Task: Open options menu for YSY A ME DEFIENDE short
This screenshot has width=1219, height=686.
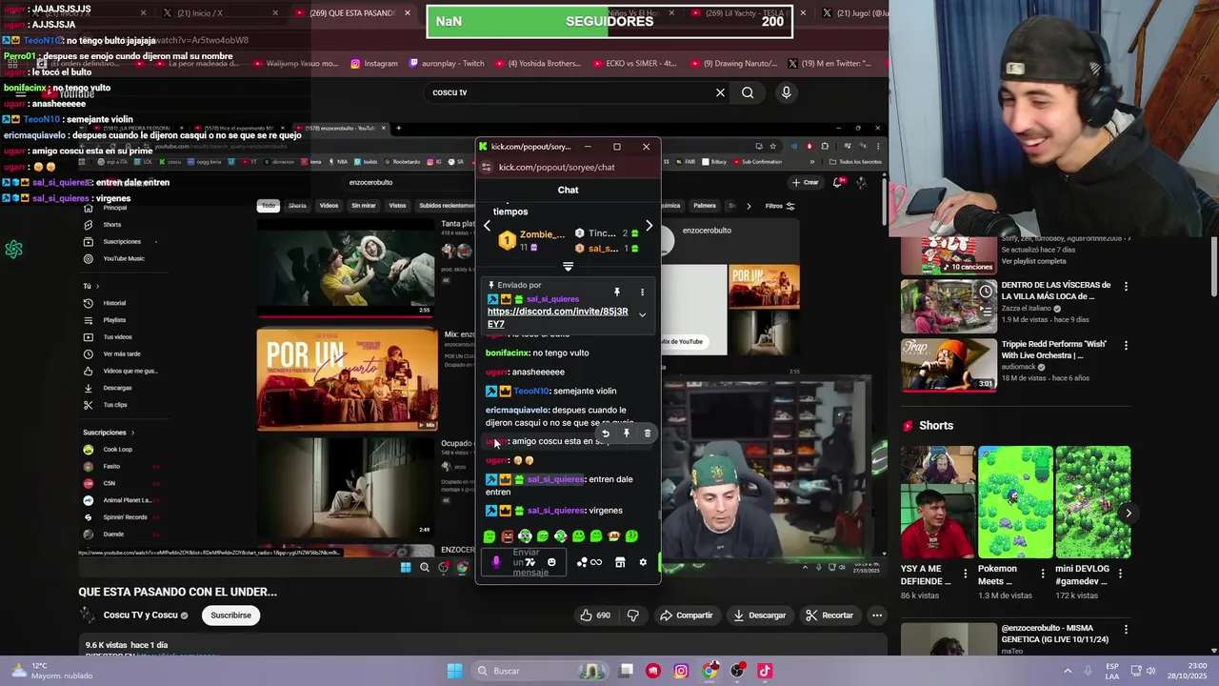Action: 966,574
